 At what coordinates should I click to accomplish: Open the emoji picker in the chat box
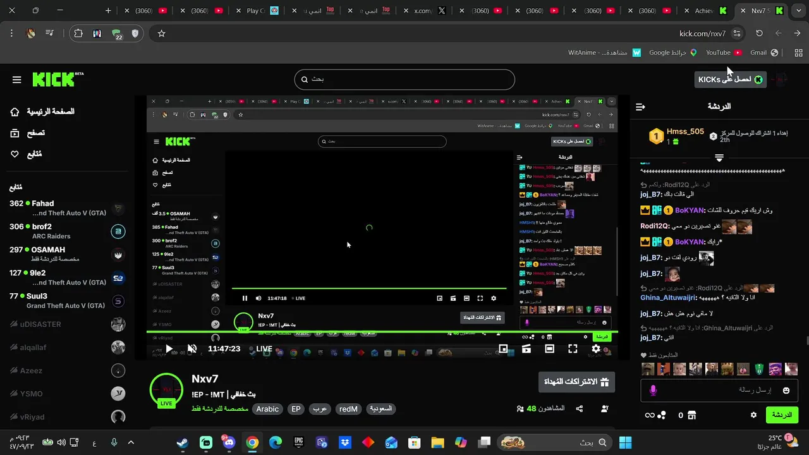pyautogui.click(x=786, y=391)
